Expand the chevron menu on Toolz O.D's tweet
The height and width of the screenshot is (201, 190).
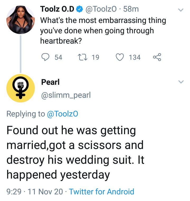(x=181, y=10)
